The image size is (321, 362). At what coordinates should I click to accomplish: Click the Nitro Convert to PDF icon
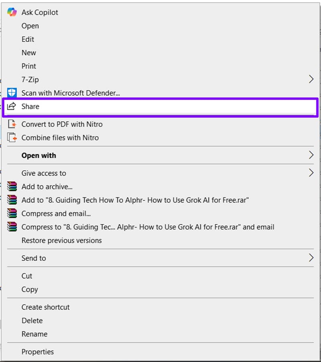point(12,124)
